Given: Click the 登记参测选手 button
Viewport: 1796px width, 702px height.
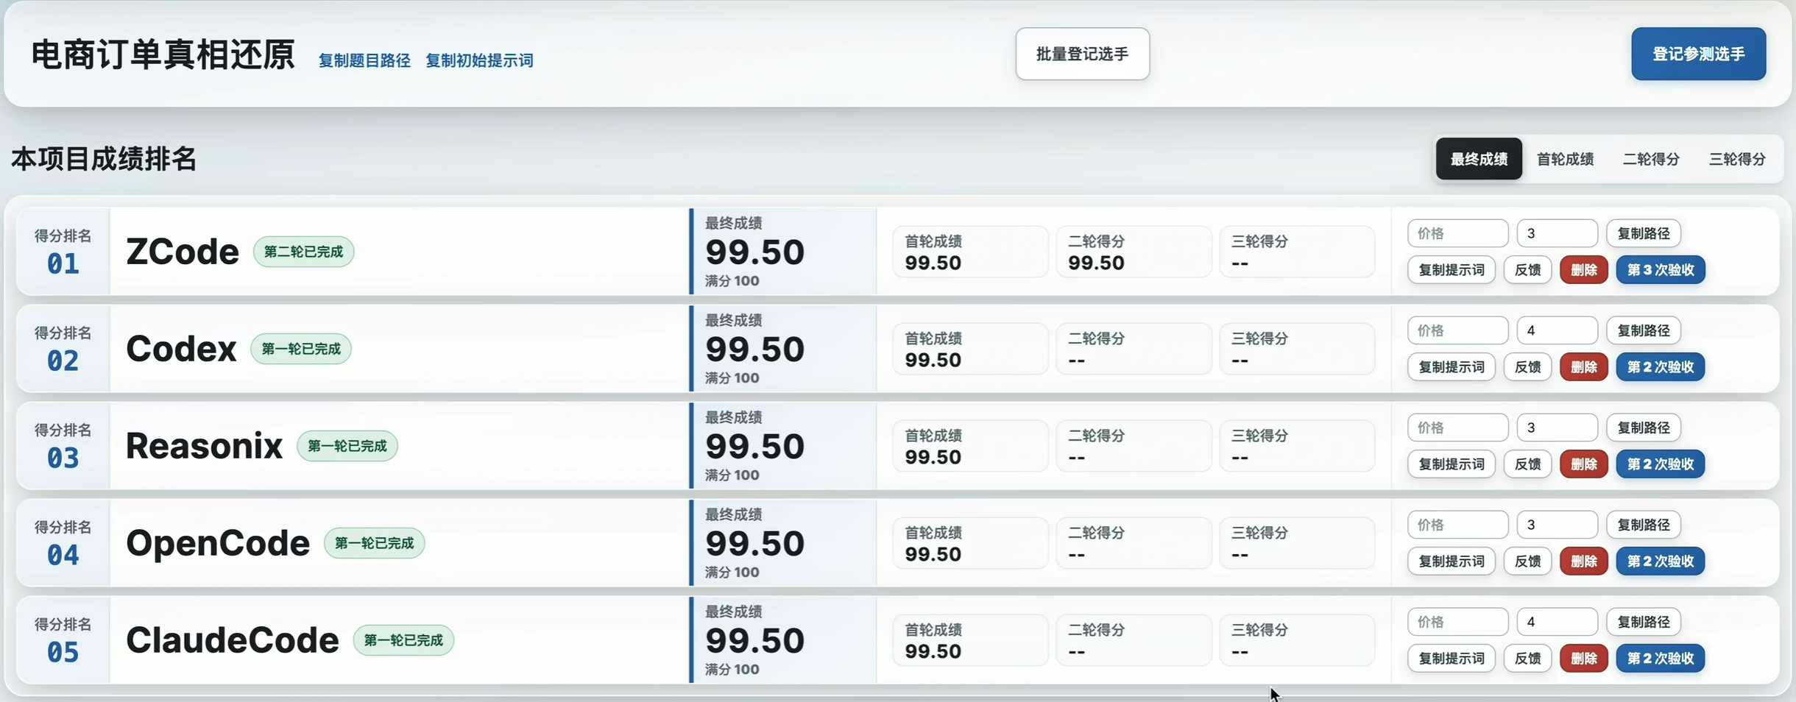Looking at the screenshot, I should click(x=1698, y=54).
